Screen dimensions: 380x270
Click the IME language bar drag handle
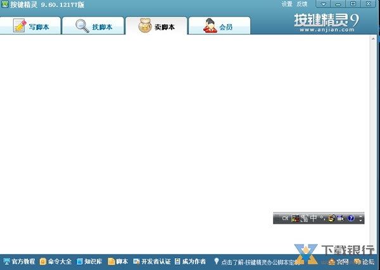[277, 218]
